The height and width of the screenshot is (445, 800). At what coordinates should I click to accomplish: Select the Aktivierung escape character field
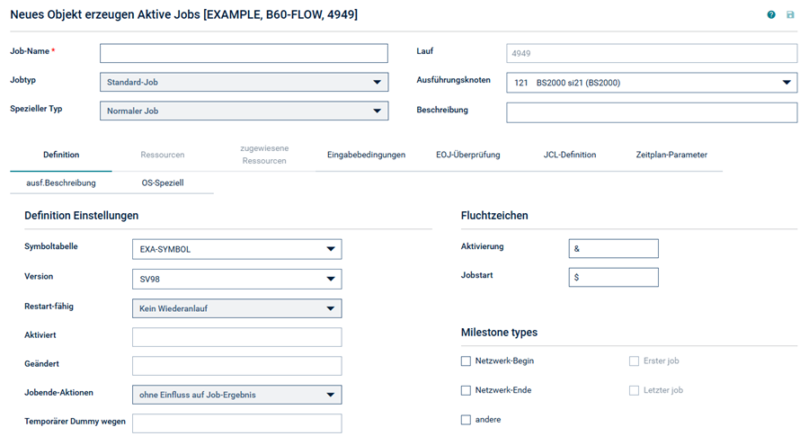click(x=613, y=248)
